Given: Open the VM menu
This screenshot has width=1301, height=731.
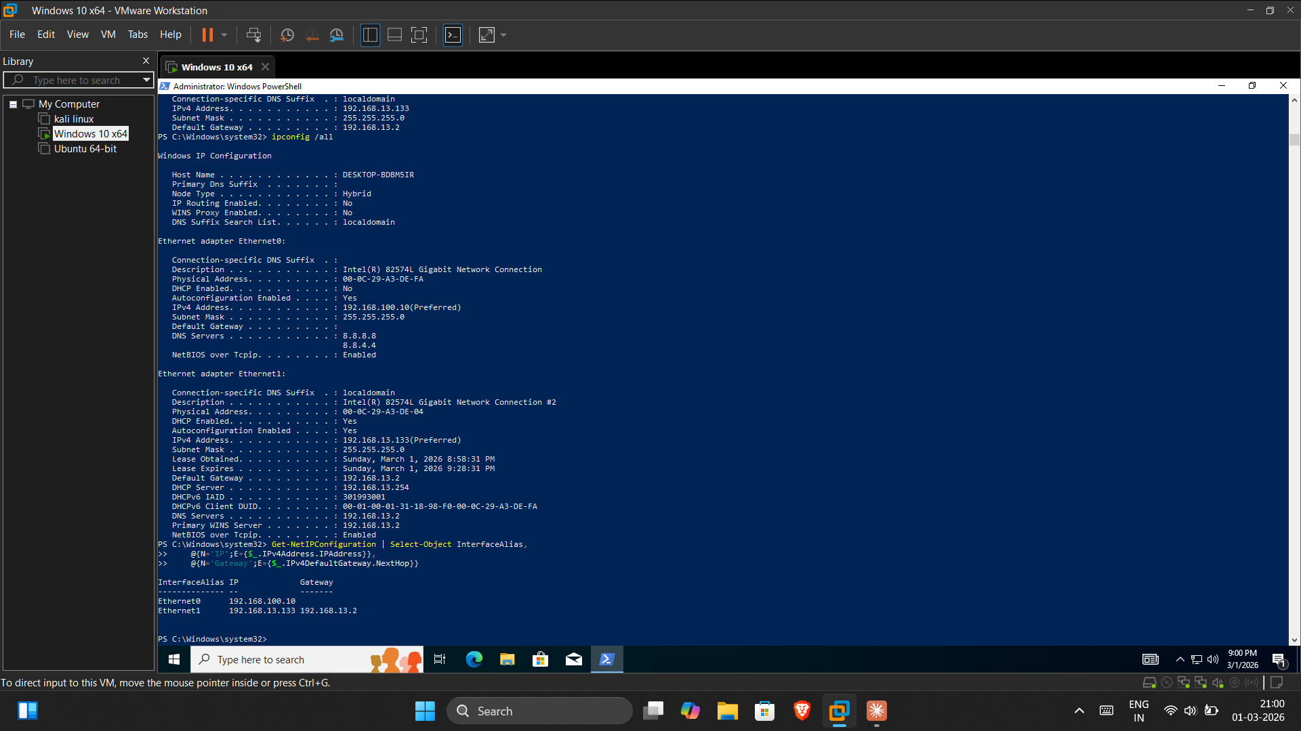Looking at the screenshot, I should pyautogui.click(x=108, y=35).
